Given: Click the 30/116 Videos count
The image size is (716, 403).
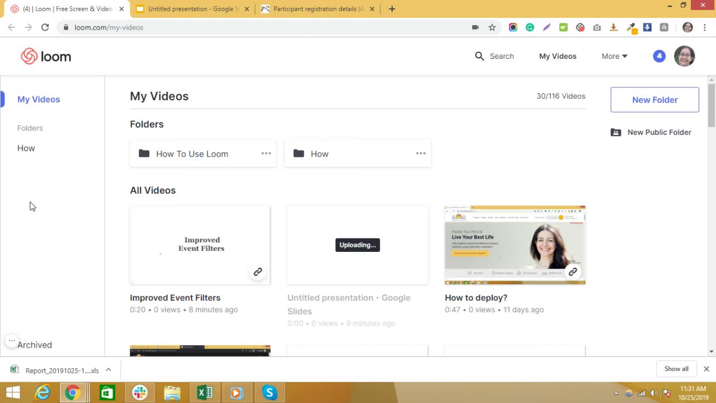Looking at the screenshot, I should tap(560, 96).
